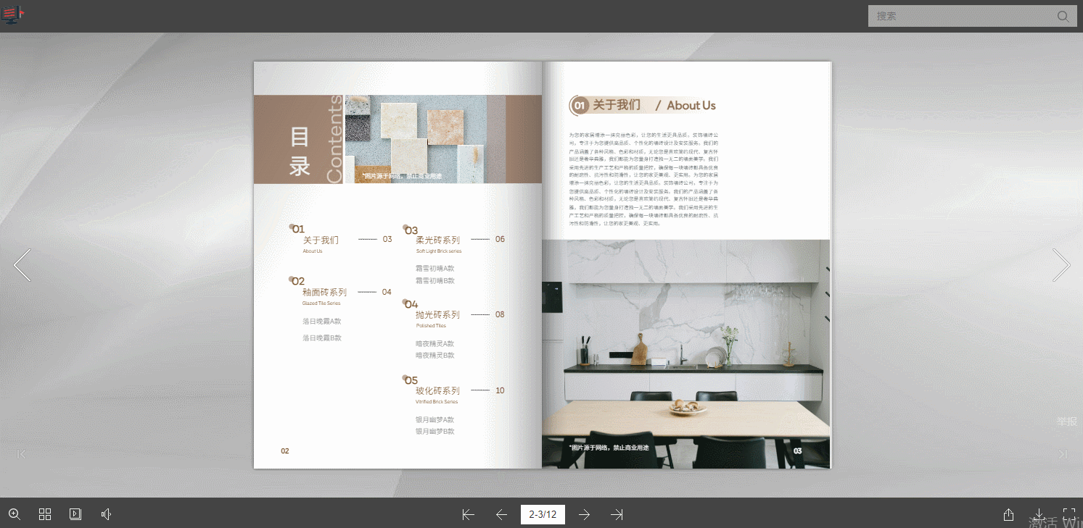
Task: Select the 釉面砖系列 contents entry
Action: [x=324, y=293]
